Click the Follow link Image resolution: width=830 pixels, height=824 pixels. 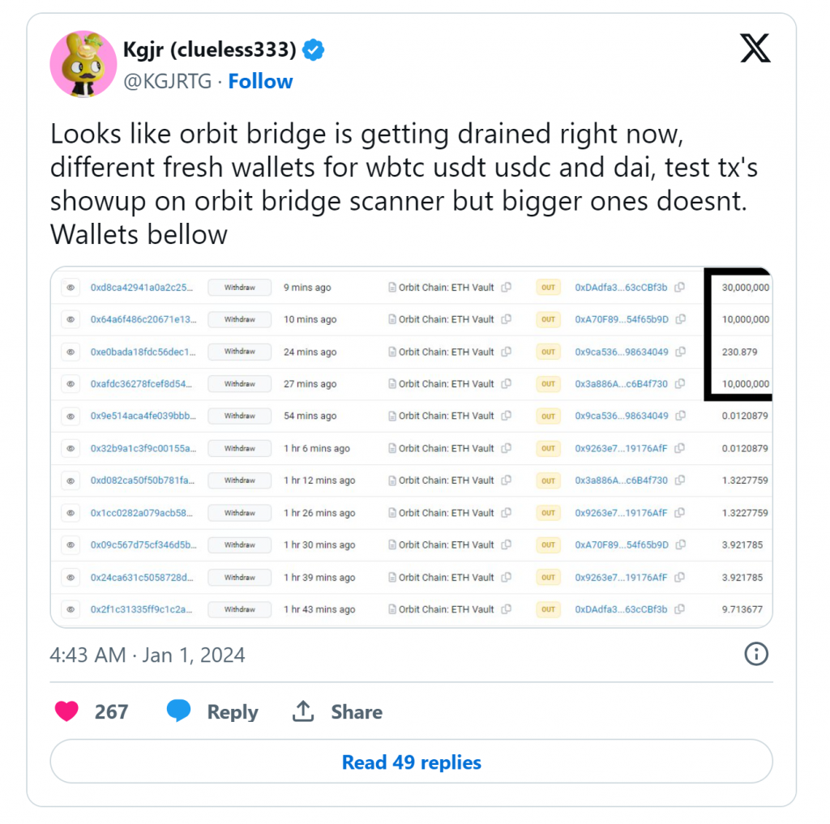pyautogui.click(x=260, y=81)
